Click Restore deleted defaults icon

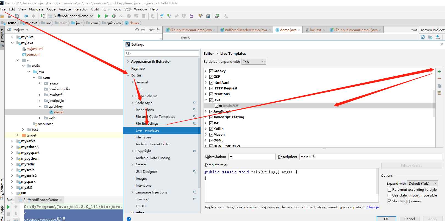coord(439,93)
